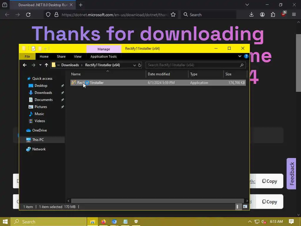Show hidden system tray icons

[250, 222]
